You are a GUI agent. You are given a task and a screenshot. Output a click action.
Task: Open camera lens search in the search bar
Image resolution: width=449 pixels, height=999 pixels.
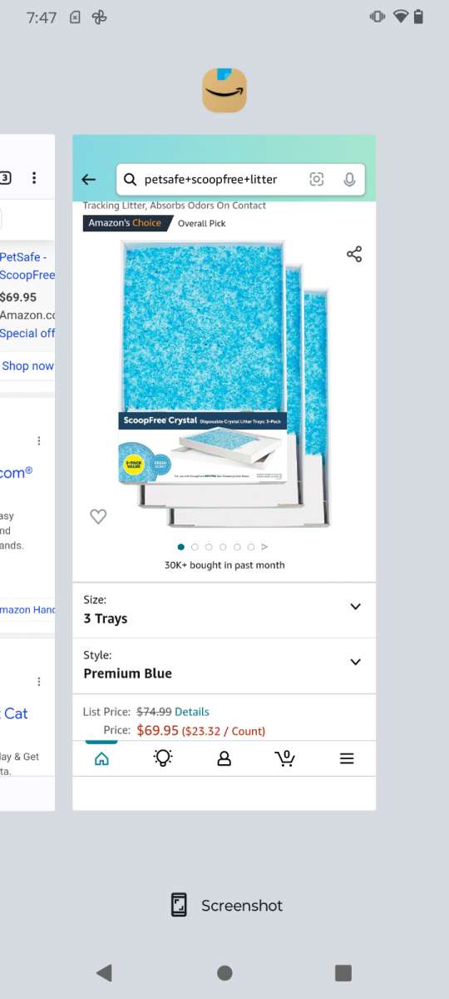tap(316, 179)
